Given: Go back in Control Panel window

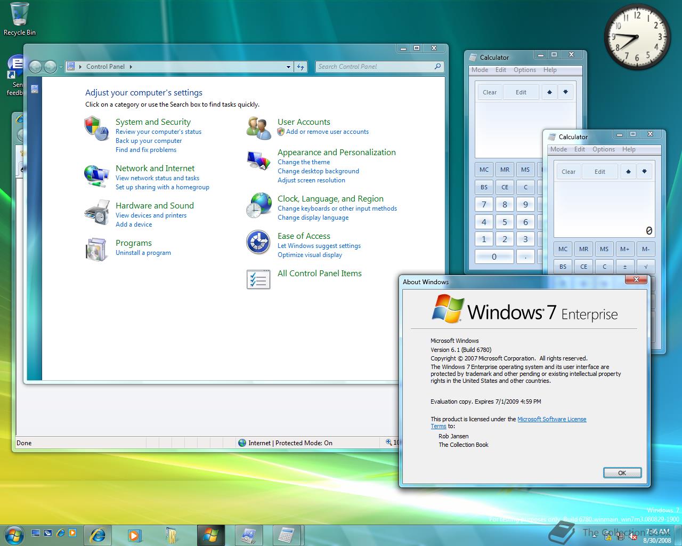Looking at the screenshot, I should click(35, 67).
